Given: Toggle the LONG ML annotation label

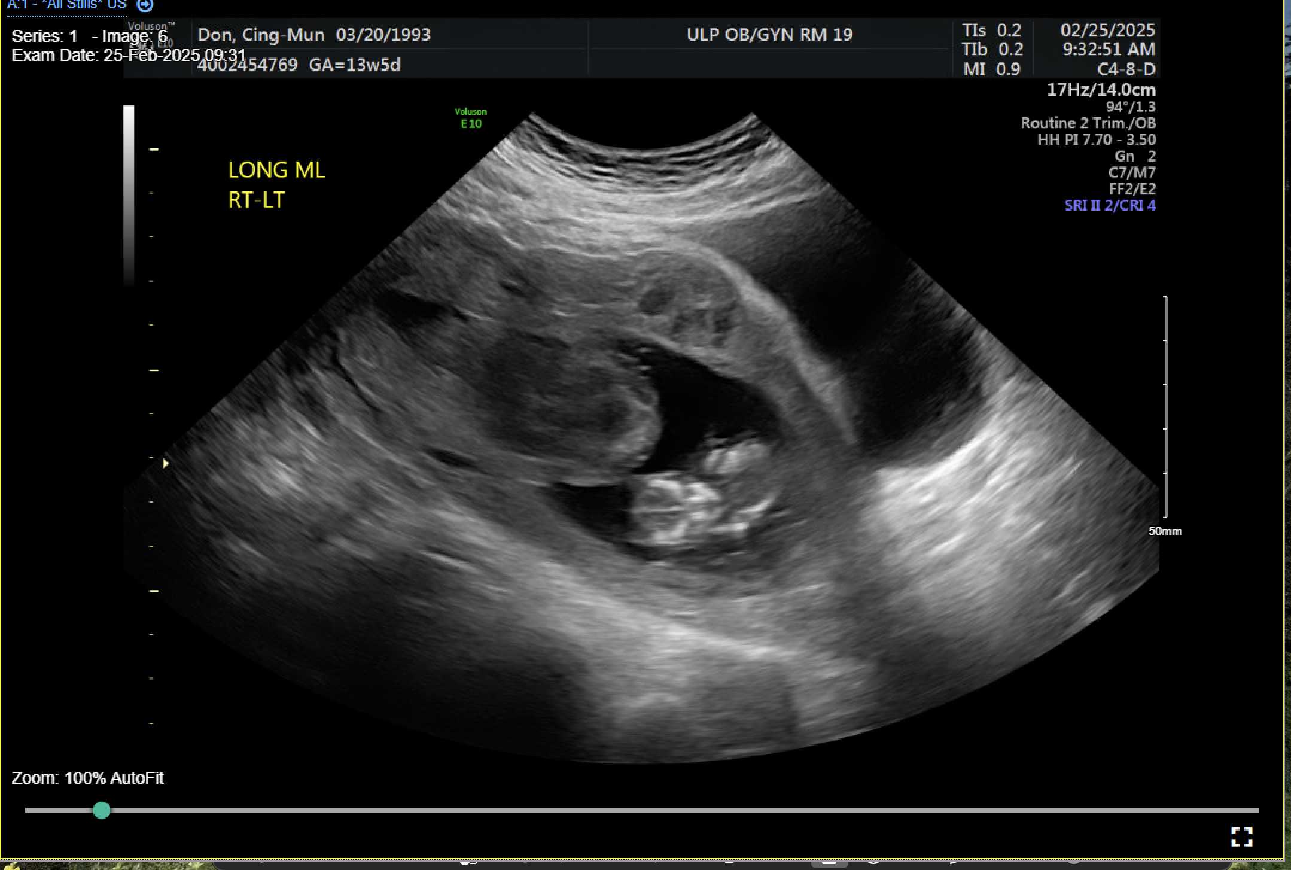Looking at the screenshot, I should (276, 170).
